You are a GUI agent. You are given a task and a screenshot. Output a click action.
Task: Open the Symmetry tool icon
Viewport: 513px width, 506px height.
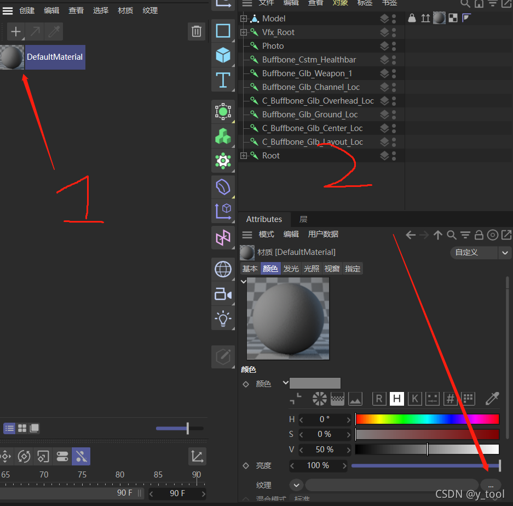[223, 237]
